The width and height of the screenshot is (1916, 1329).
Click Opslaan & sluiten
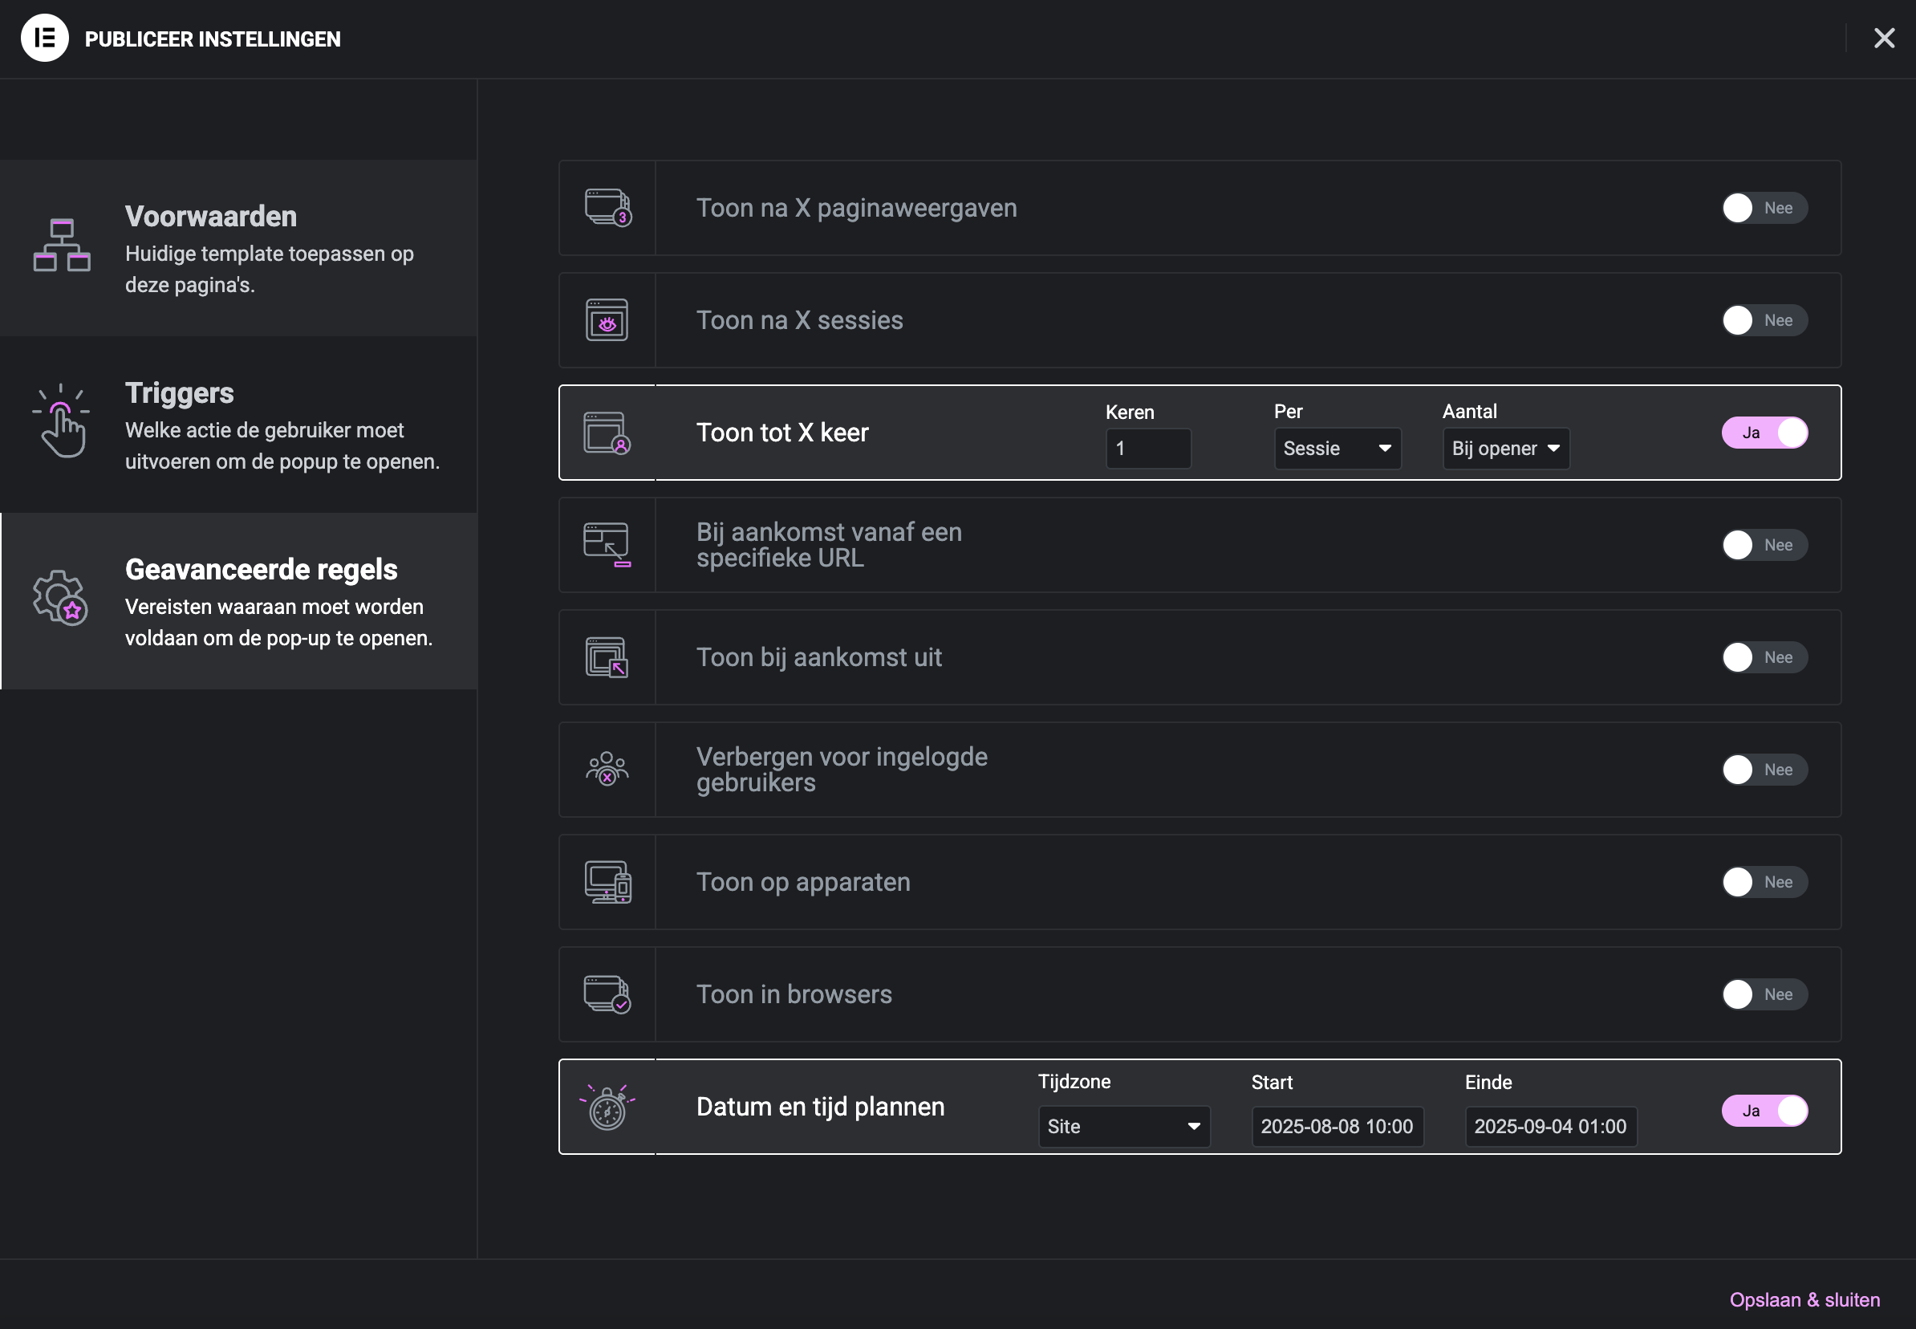click(1804, 1300)
